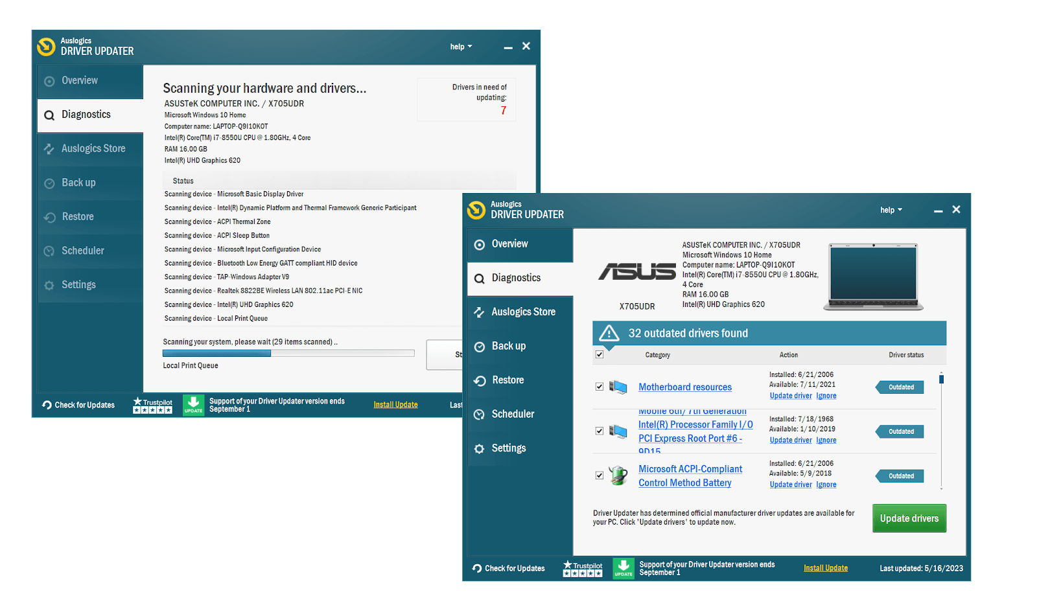1037x616 pixels.
Task: Uncheck the select-all drivers checkbox
Action: (x=599, y=354)
